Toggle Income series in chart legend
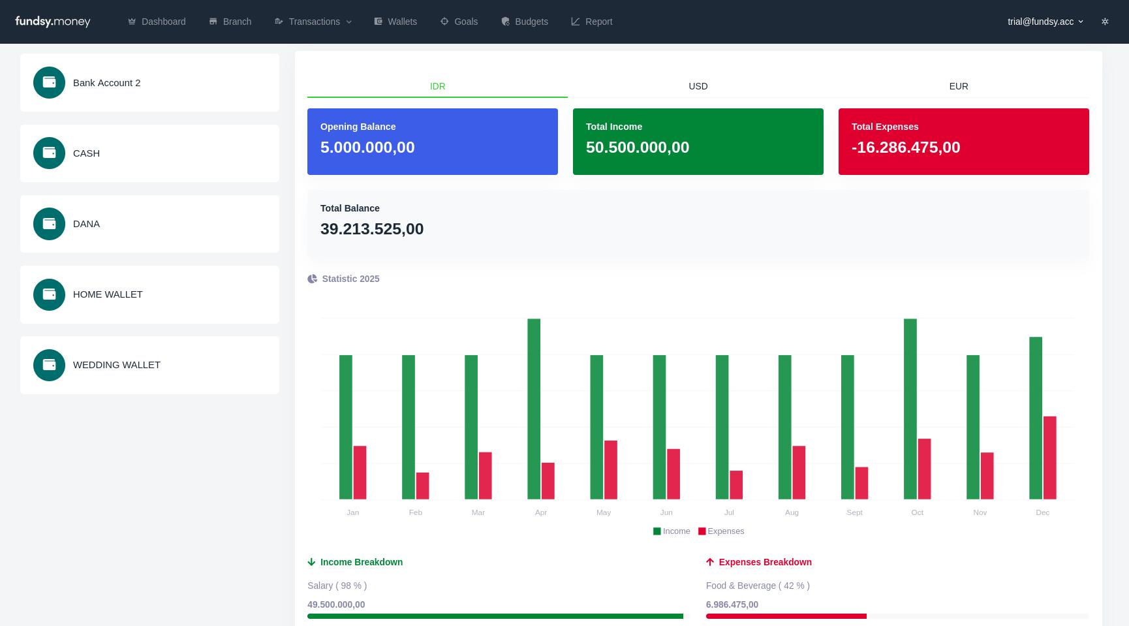Image resolution: width=1129 pixels, height=626 pixels. click(672, 531)
